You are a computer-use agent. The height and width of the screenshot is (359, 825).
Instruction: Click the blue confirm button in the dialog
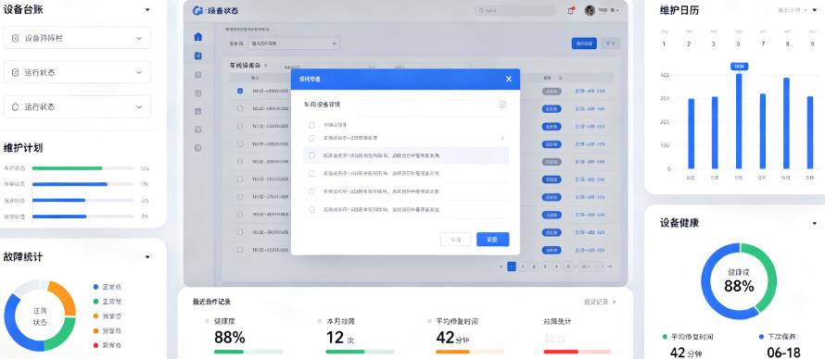492,240
